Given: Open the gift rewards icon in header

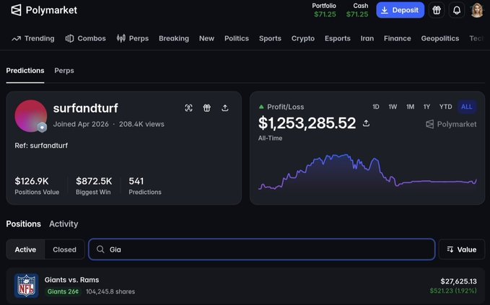Looking at the screenshot, I should [437, 10].
